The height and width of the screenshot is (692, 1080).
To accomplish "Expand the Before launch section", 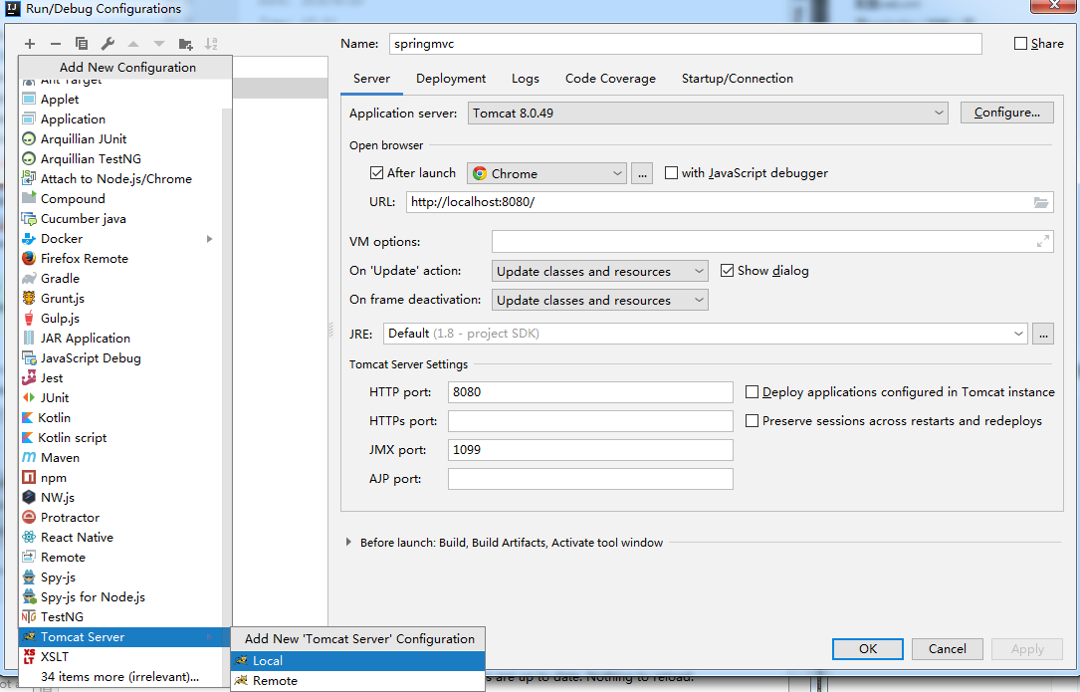I will [x=348, y=543].
